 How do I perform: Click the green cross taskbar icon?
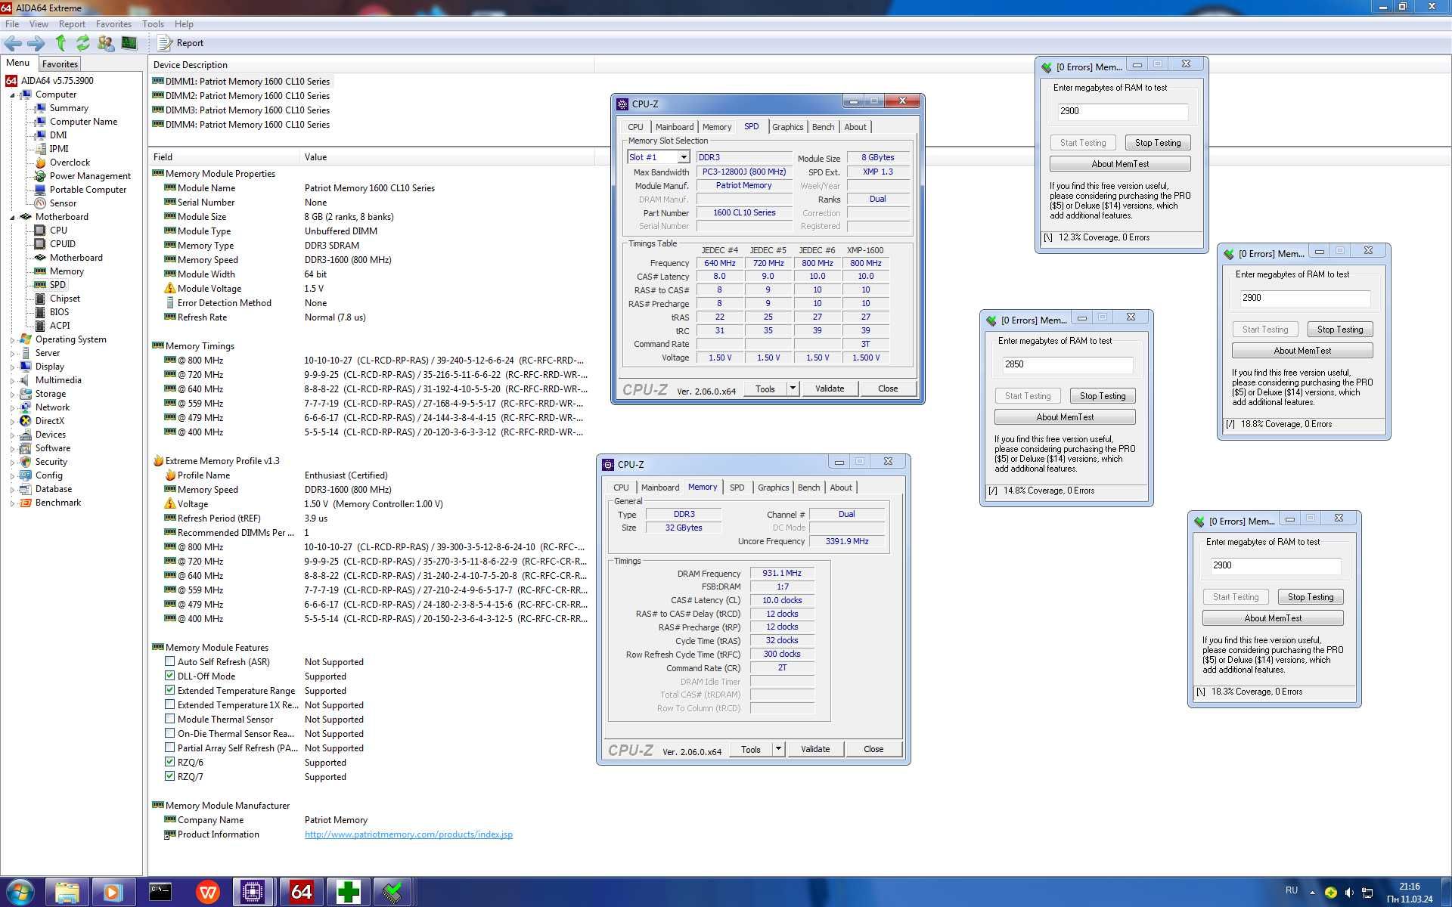pyautogui.click(x=347, y=893)
